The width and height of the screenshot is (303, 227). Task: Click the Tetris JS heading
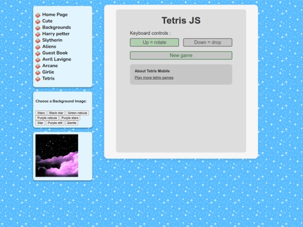[181, 20]
